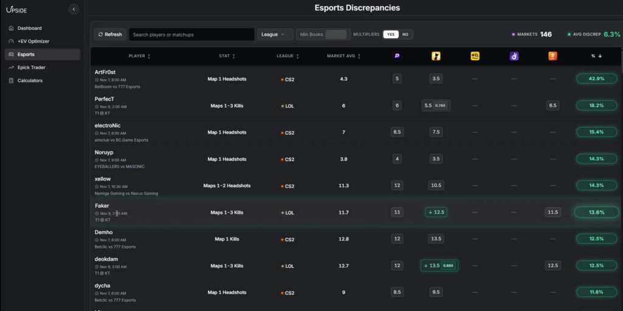Image resolution: width=623 pixels, height=311 pixels.
Task: Select the dycha player name
Action: click(102, 285)
